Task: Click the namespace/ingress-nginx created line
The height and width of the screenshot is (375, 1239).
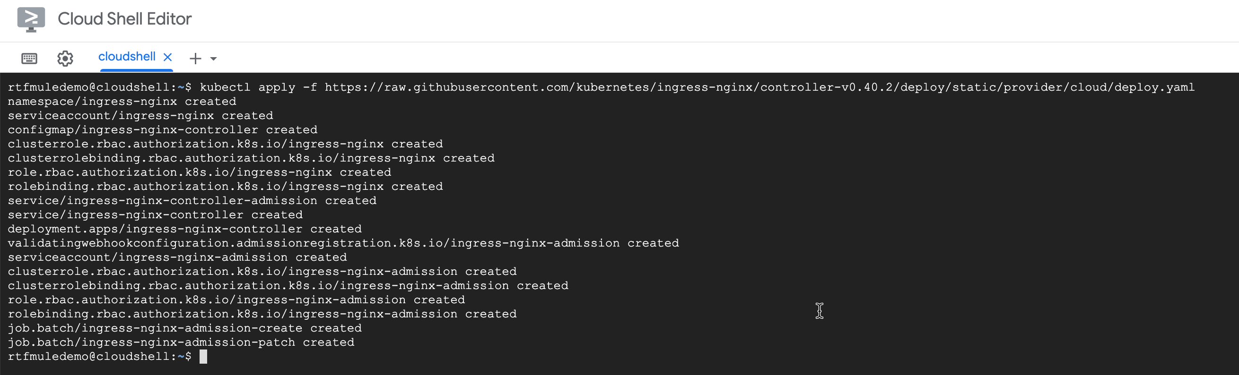Action: pyautogui.click(x=122, y=102)
